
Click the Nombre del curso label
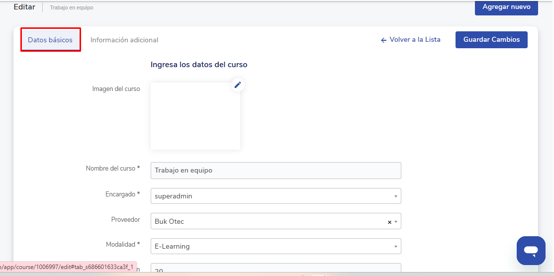tap(112, 169)
